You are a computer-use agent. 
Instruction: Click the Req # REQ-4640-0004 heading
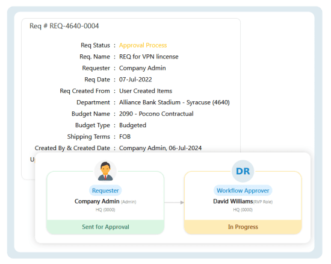click(x=64, y=26)
